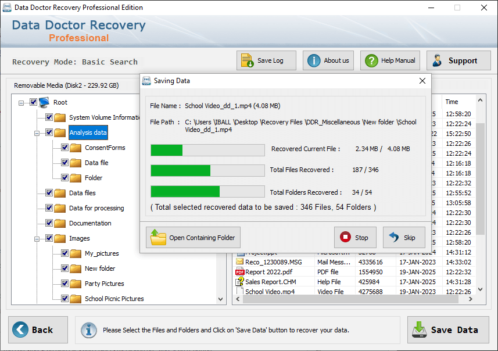This screenshot has height=351, width=498.
Task: Click file list scroll up arrow
Action: click(480, 101)
